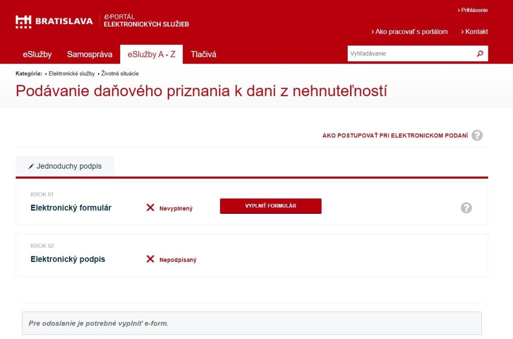
Task: Open Ako postupovať pri elektronickom podaní link
Action: pyautogui.click(x=395, y=135)
